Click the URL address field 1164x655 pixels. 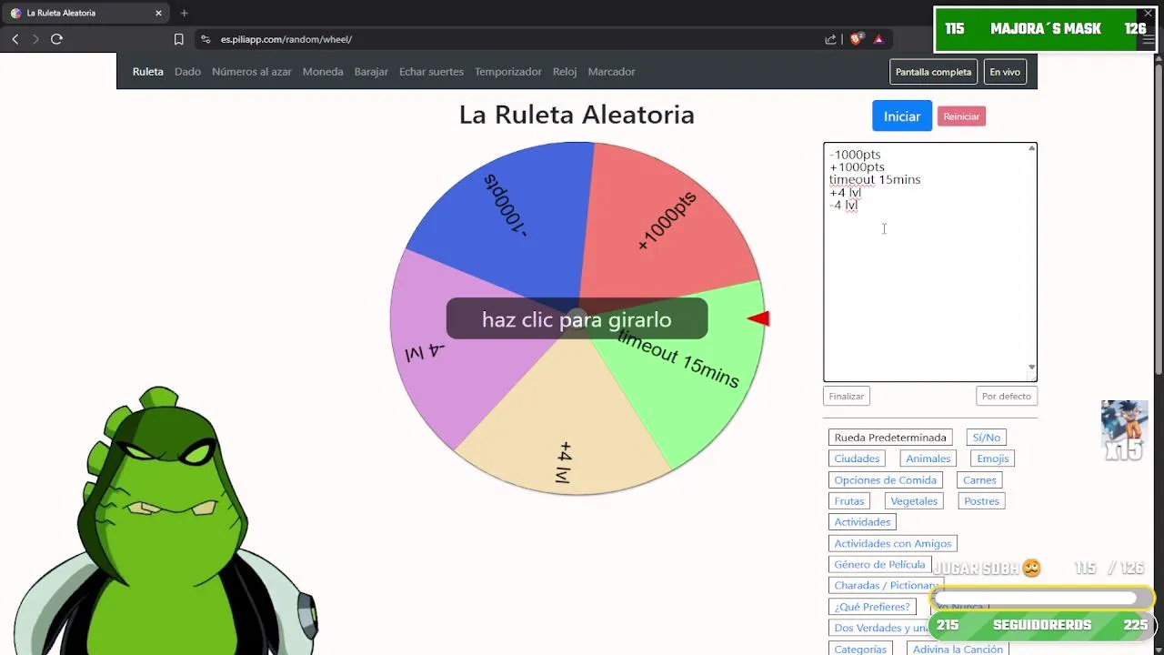[x=514, y=39]
